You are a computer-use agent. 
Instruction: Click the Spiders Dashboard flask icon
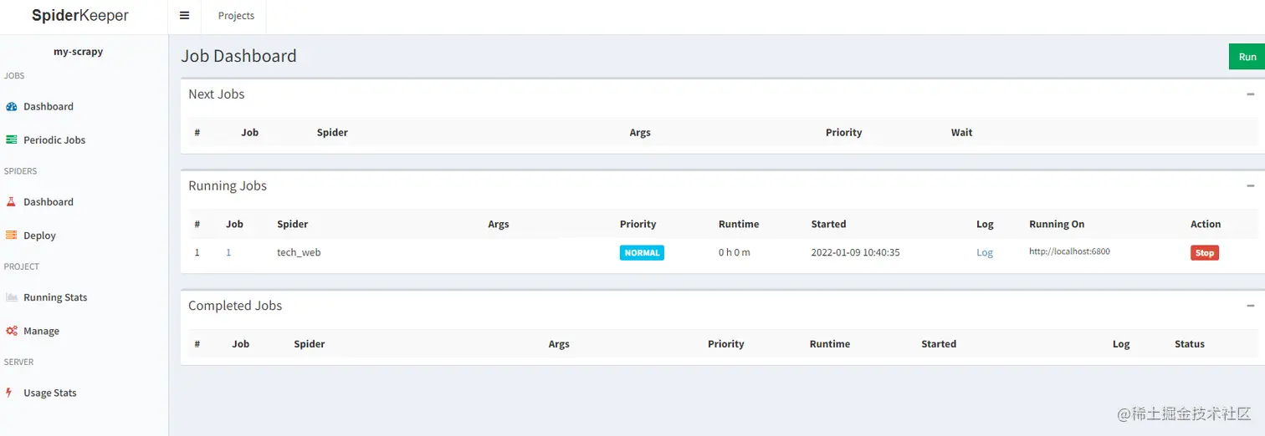(x=12, y=201)
